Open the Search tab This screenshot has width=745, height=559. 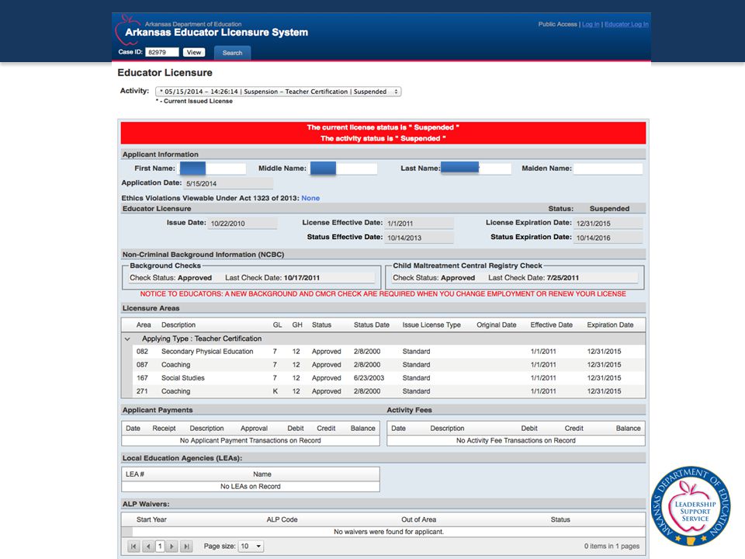(232, 53)
